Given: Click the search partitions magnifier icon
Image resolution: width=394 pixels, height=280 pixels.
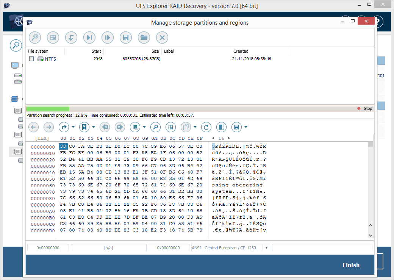Looking at the screenshot, I should (x=35, y=38).
